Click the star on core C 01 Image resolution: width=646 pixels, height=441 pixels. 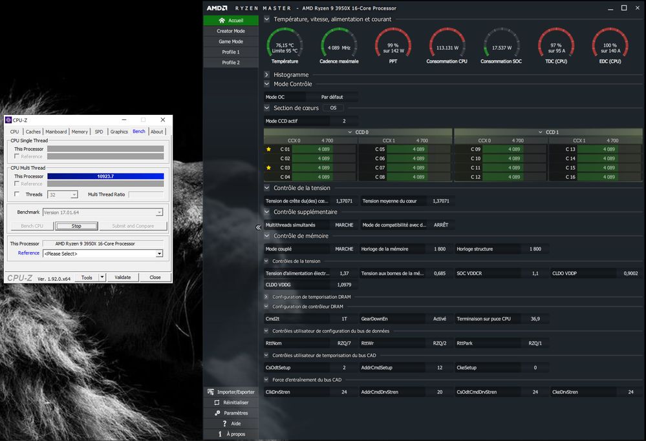click(x=269, y=149)
